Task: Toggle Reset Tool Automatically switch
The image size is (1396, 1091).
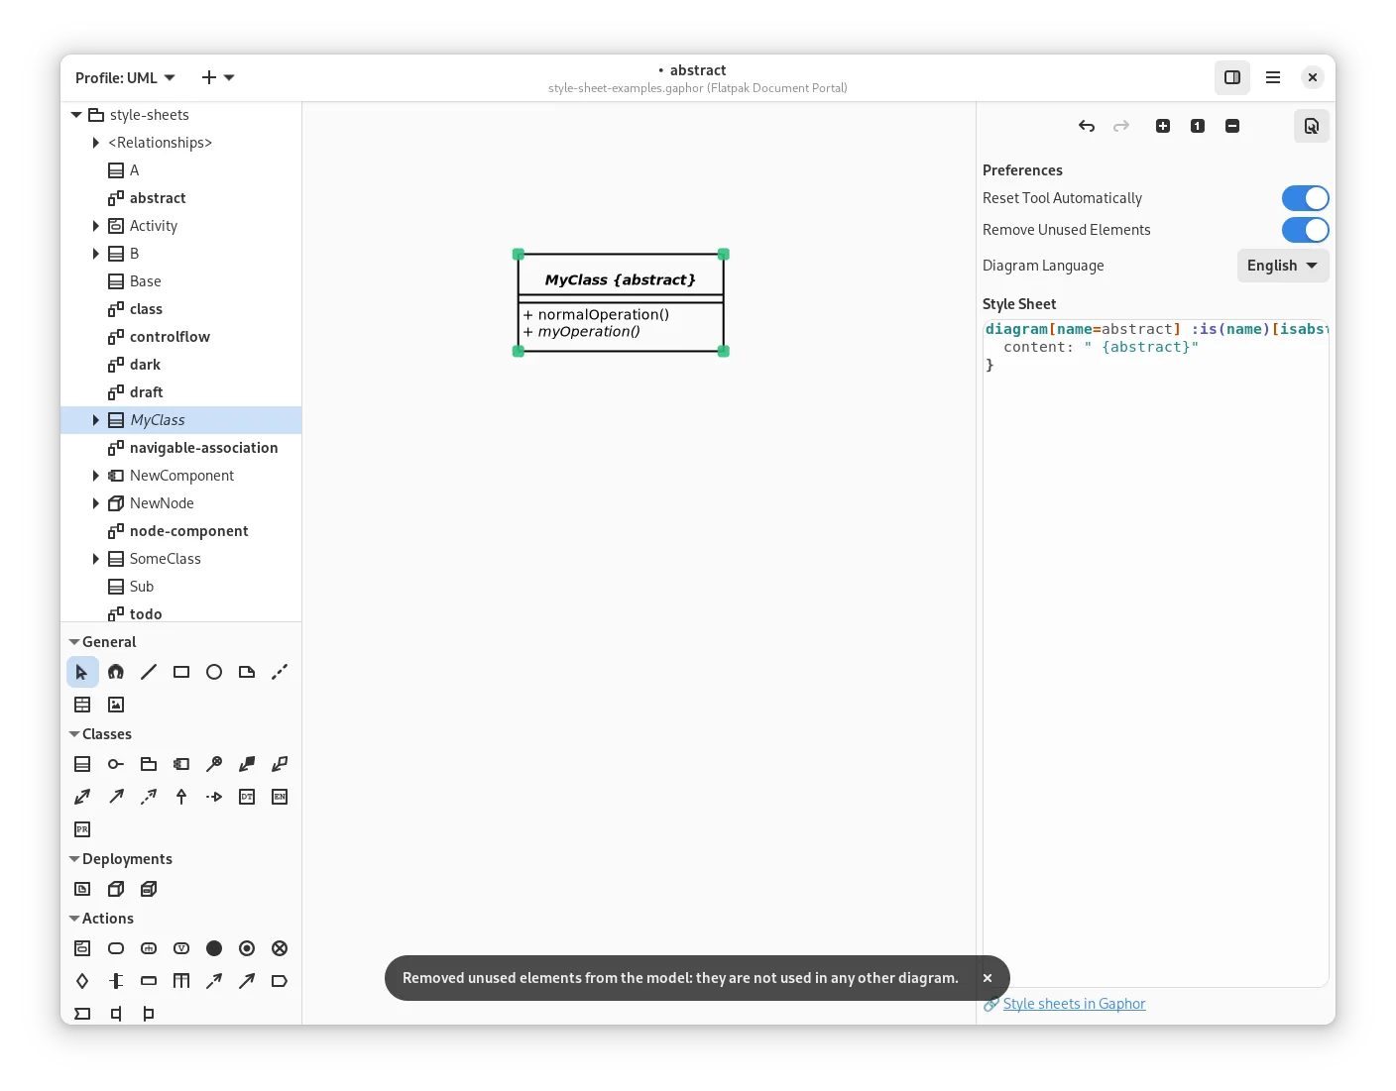Action: click(x=1305, y=198)
